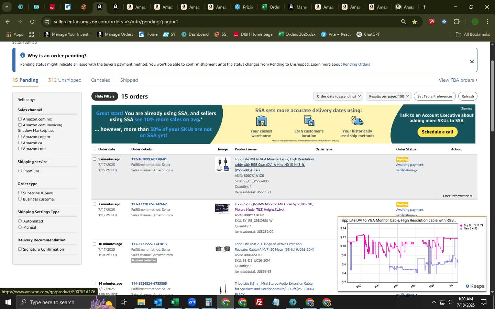Select the 15 Pending tab
The image size is (495, 309).
pos(25,80)
